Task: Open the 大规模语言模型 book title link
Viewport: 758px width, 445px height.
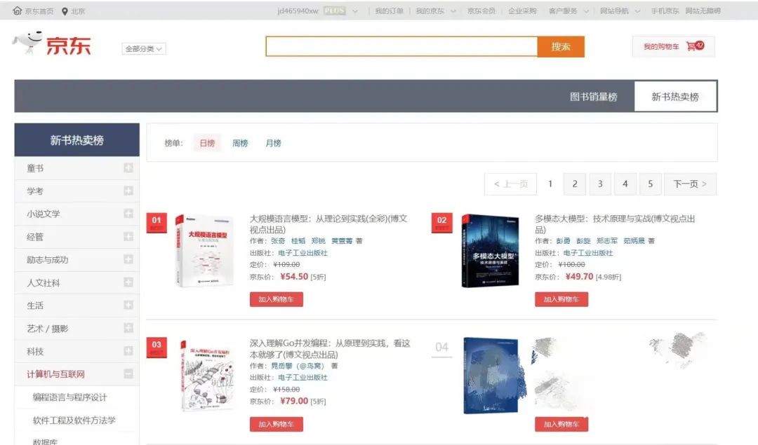Action: [328, 224]
